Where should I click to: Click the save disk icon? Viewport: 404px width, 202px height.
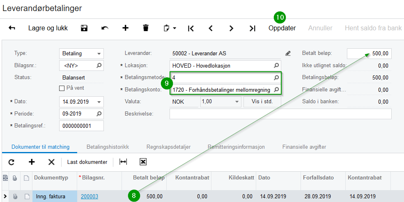pos(84,28)
